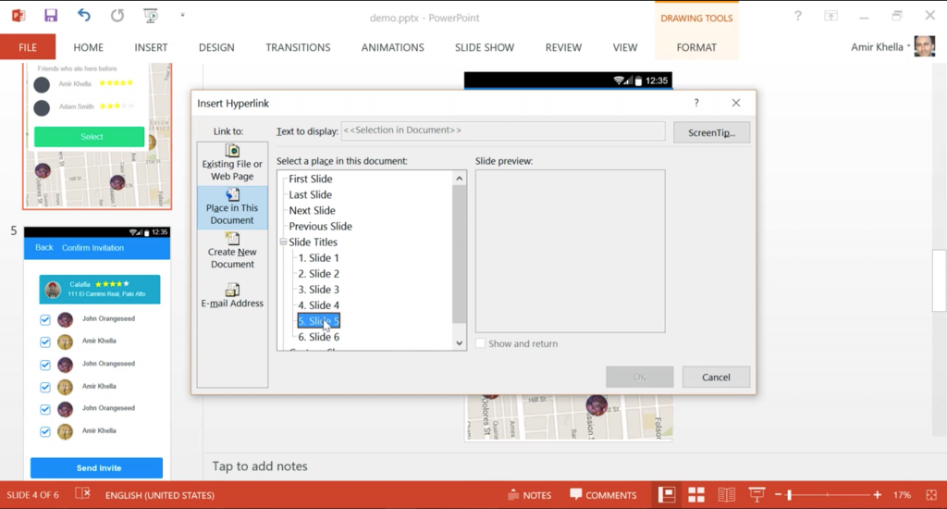Open the PowerPoint Help question mark
Viewport: 947px width, 509px height.
coord(798,17)
